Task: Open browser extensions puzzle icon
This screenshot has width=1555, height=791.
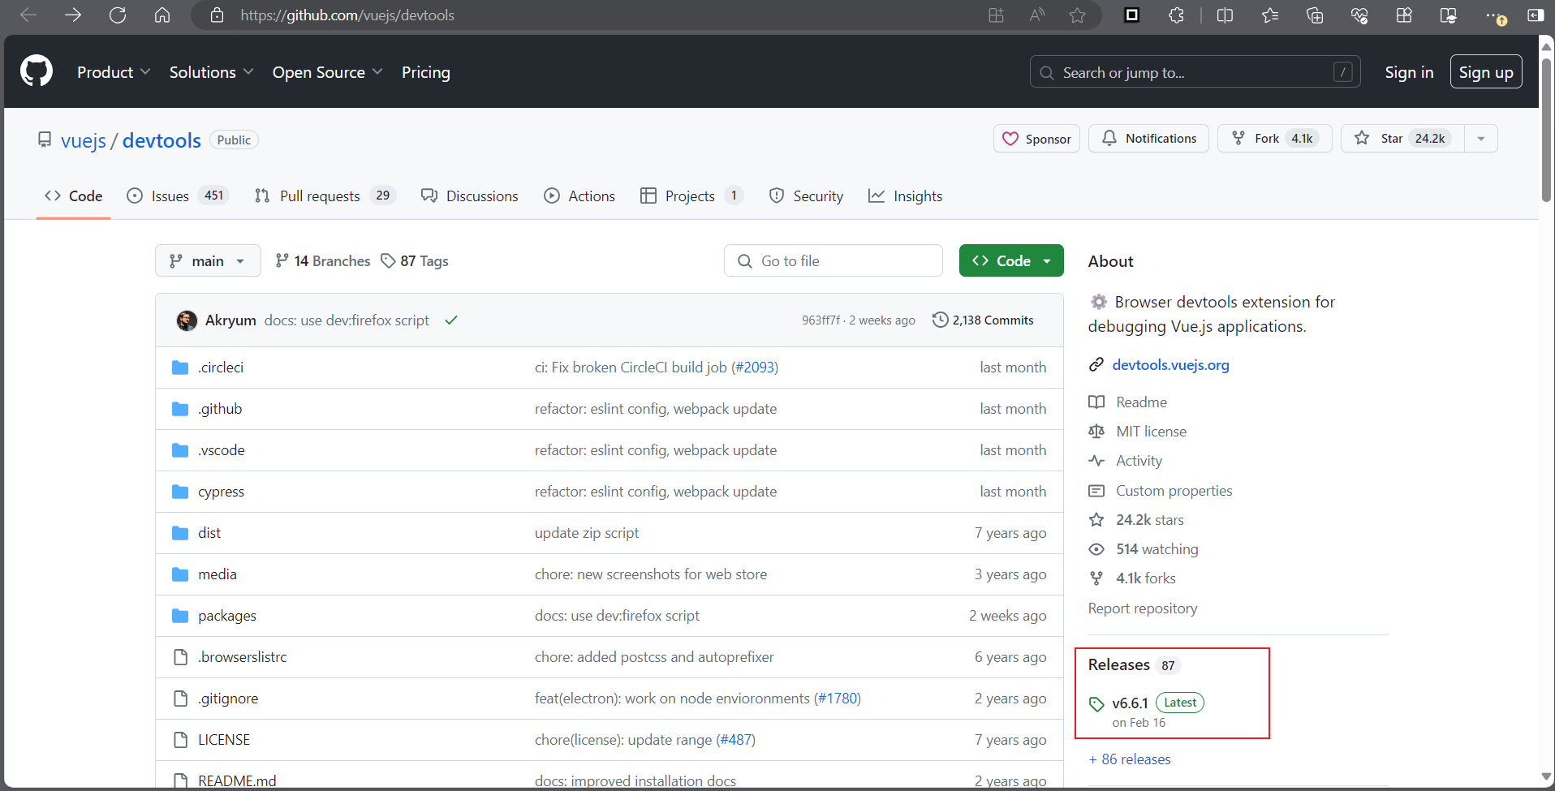Action: pos(1176,15)
